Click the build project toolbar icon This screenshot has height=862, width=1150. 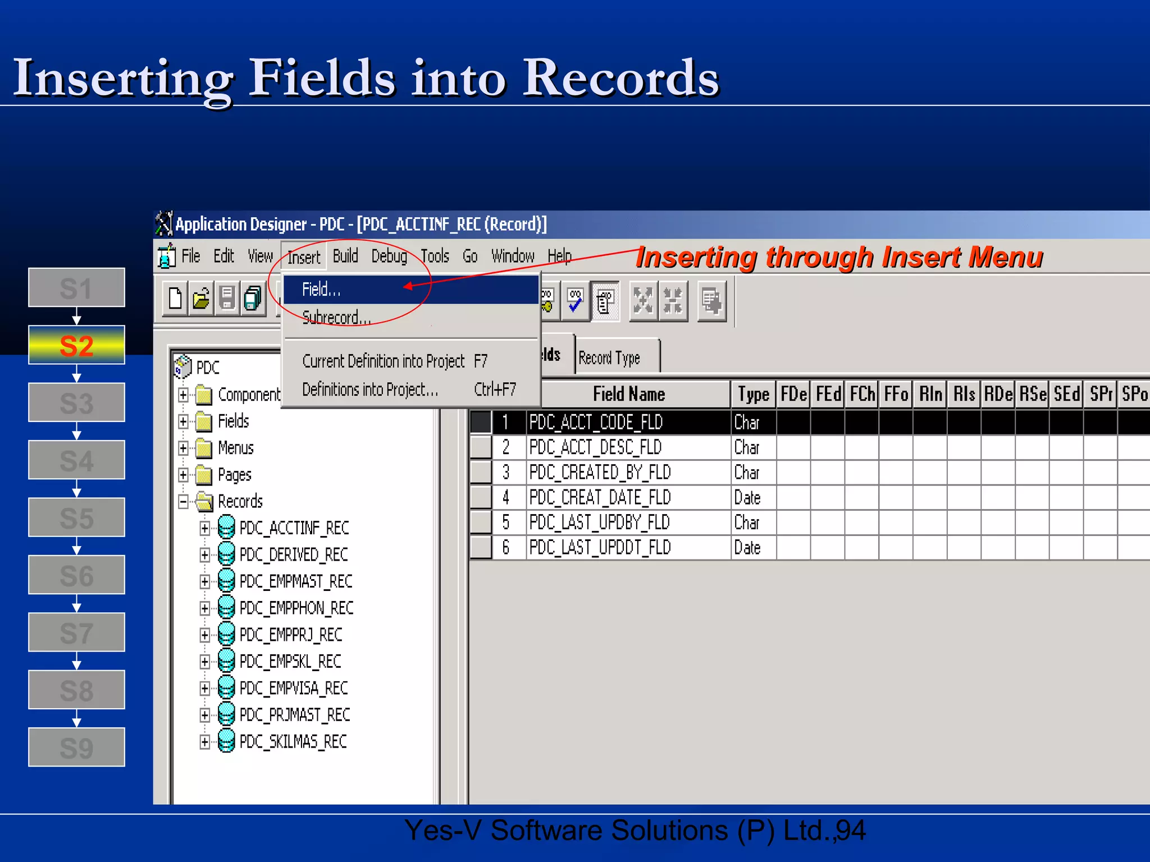pos(712,301)
